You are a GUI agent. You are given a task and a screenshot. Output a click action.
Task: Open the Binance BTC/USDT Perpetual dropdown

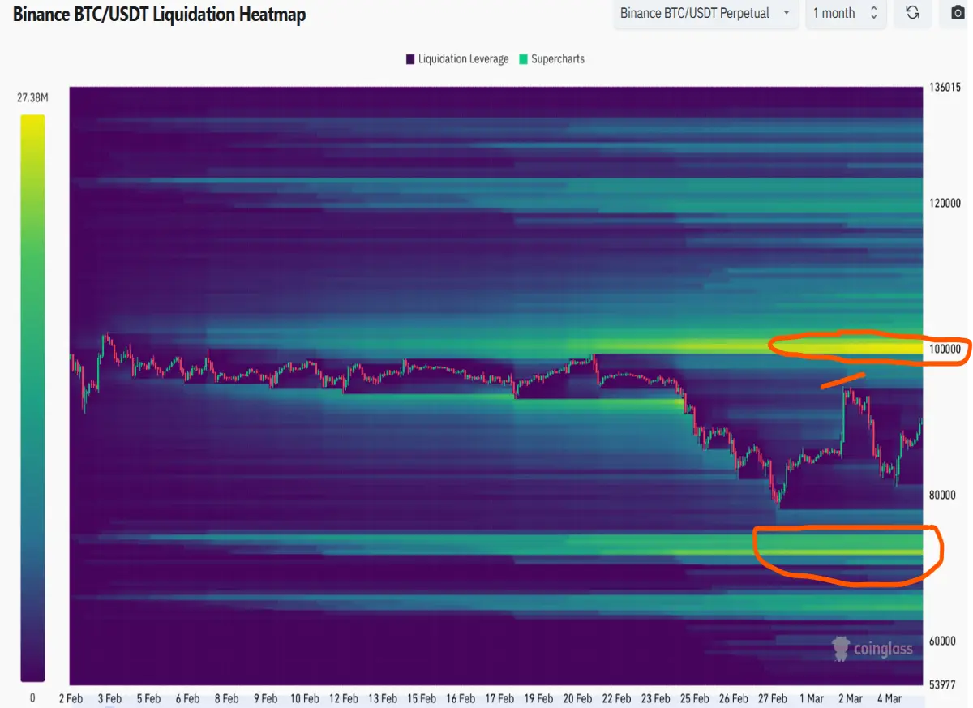705,13
